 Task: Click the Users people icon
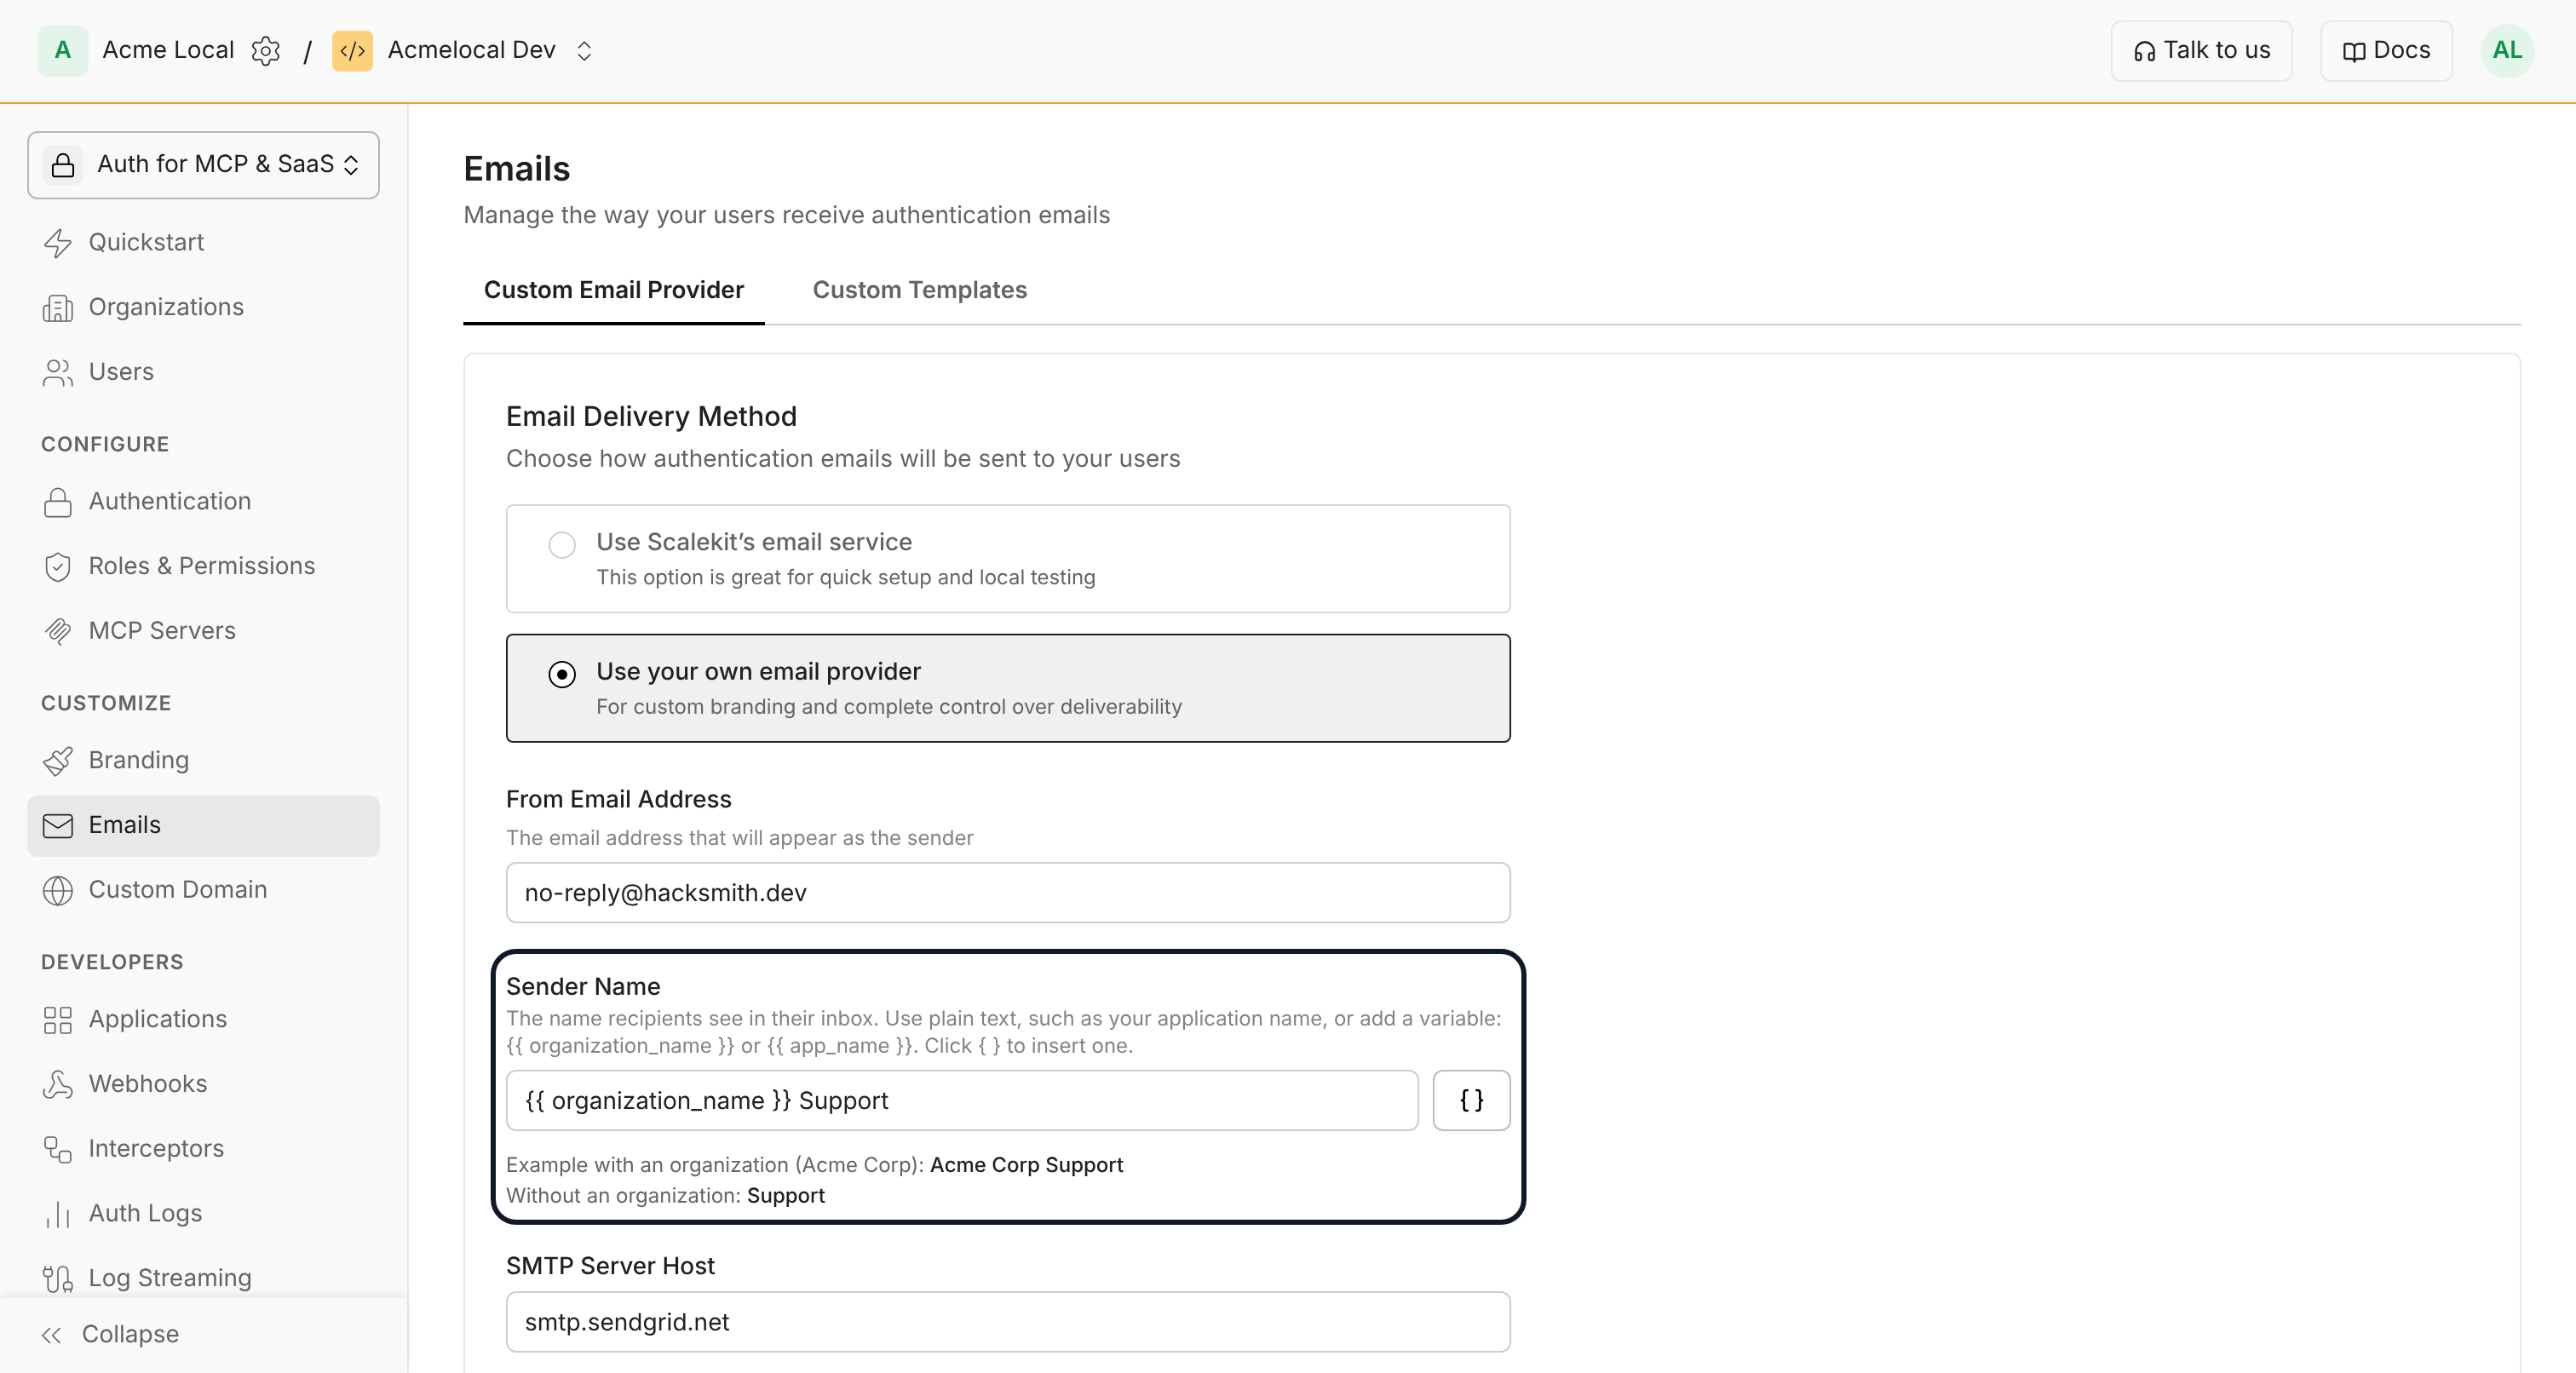point(58,372)
